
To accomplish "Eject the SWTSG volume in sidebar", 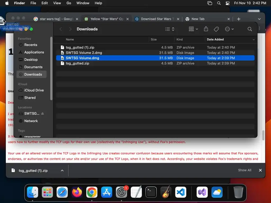I will (43, 113).
